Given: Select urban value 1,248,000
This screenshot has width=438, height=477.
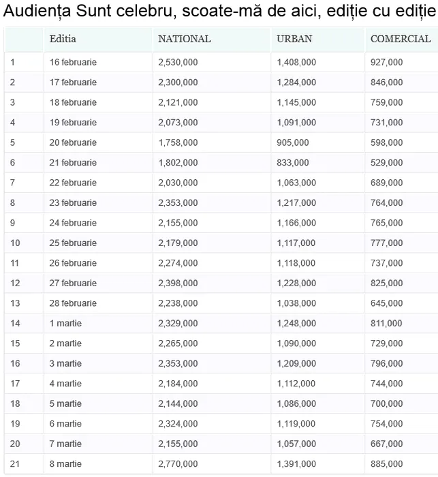Looking at the screenshot, I should tap(296, 324).
